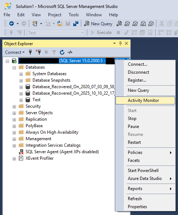Choose Disconnect from context menu
The image size is (178, 215).
click(x=145, y=72)
